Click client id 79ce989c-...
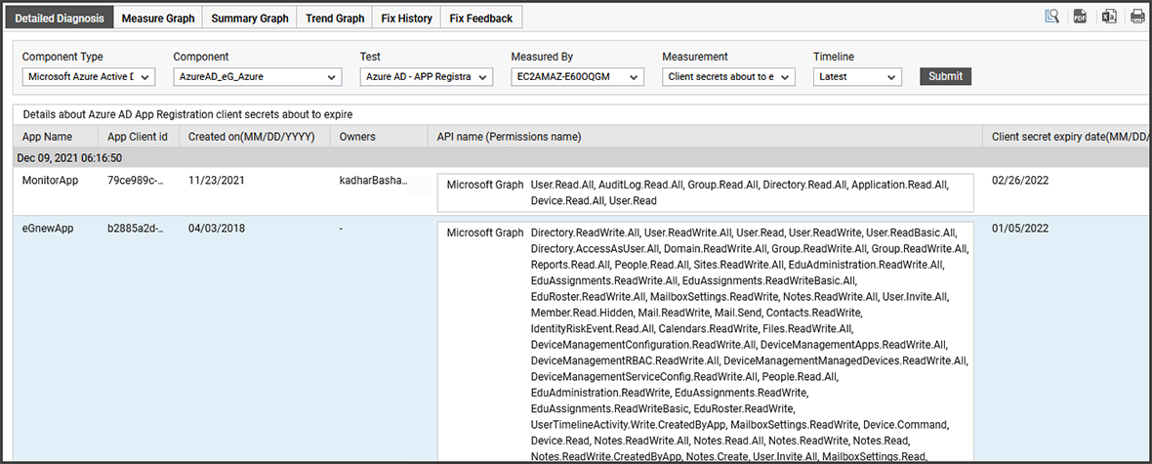 pos(135,180)
